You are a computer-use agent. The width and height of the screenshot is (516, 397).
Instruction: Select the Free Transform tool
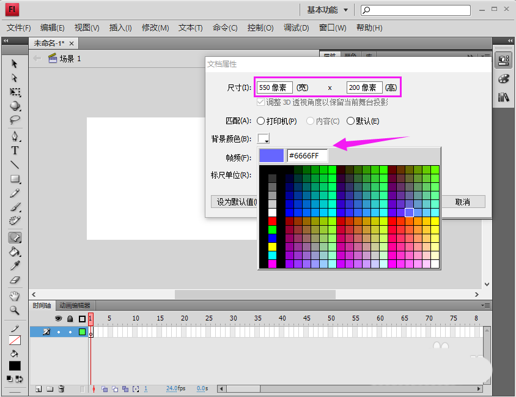[x=15, y=92]
